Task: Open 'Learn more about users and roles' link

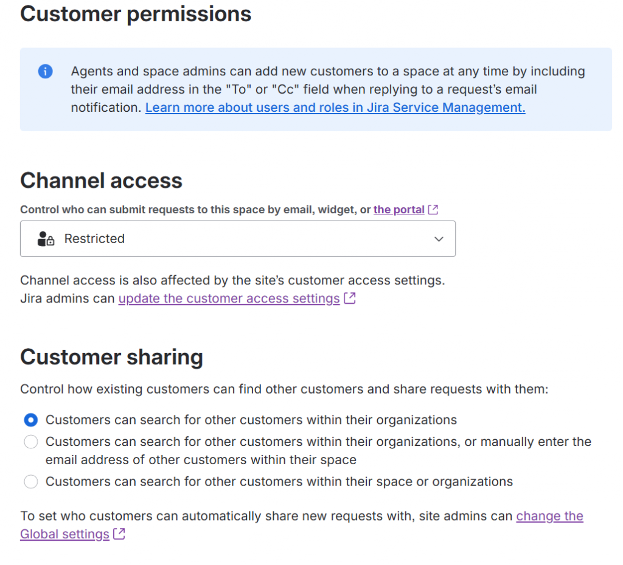Action: (335, 108)
